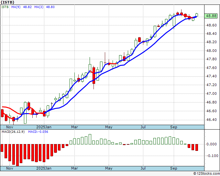Click 2025Jan on the price chart date axis

pos(44,127)
